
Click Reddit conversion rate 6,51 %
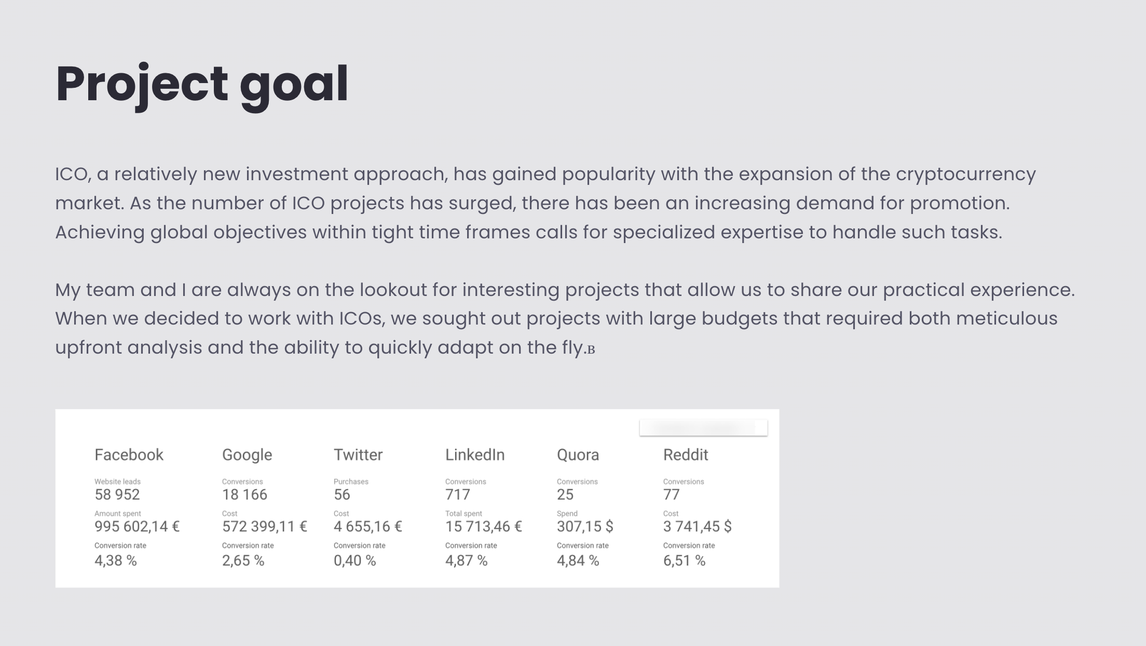(x=685, y=561)
